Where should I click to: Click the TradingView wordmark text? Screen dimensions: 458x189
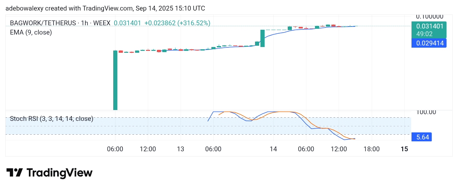(x=60, y=173)
